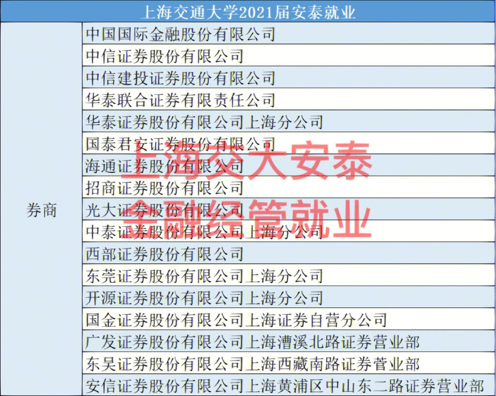Select 广发证券 上海漕溪北路证券营业部 row
Image resolution: width=496 pixels, height=396 pixels.
[289, 342]
